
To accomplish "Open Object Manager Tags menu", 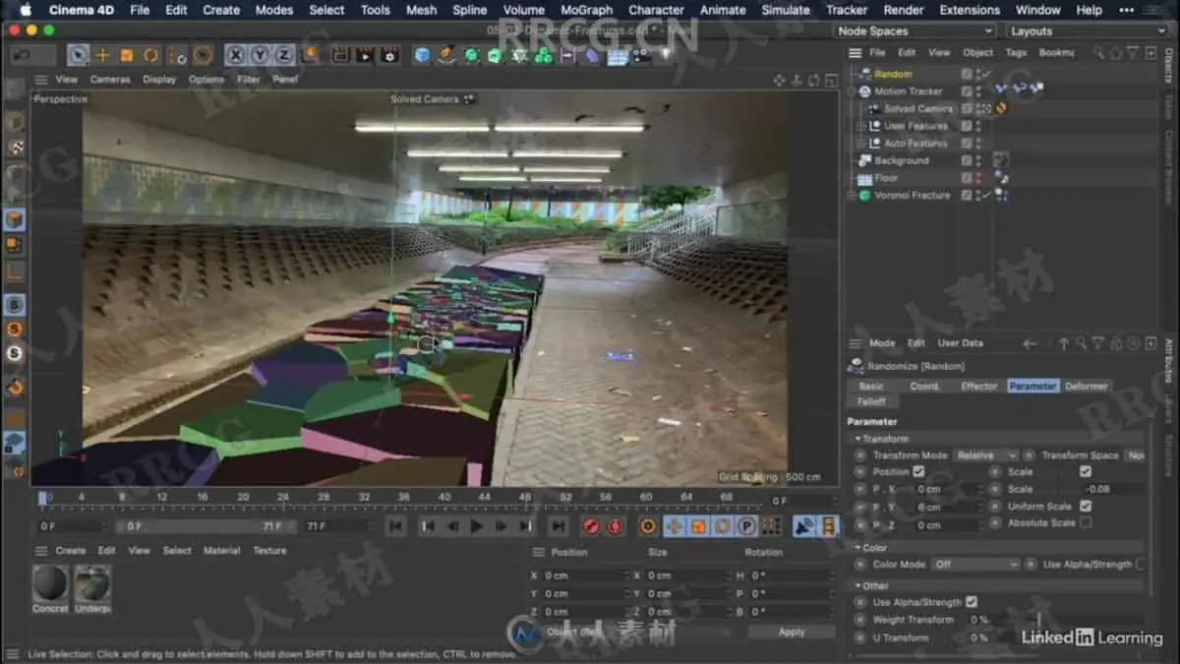I will pyautogui.click(x=1016, y=52).
